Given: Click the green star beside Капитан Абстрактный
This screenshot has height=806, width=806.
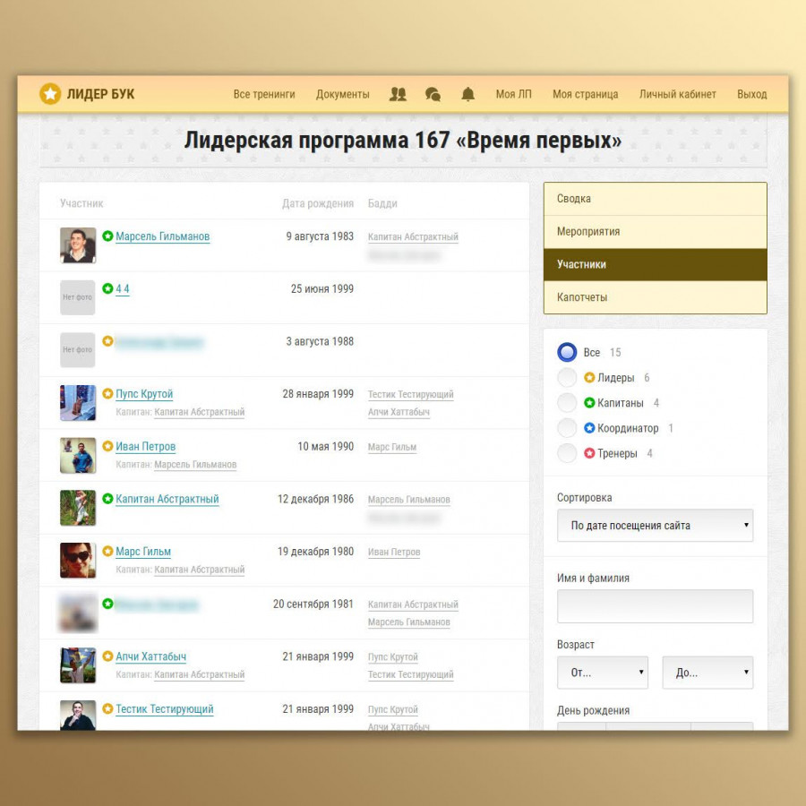Looking at the screenshot, I should point(107,499).
